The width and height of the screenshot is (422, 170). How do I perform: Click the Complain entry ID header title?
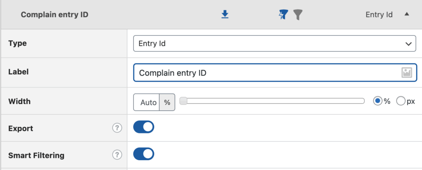54,15
